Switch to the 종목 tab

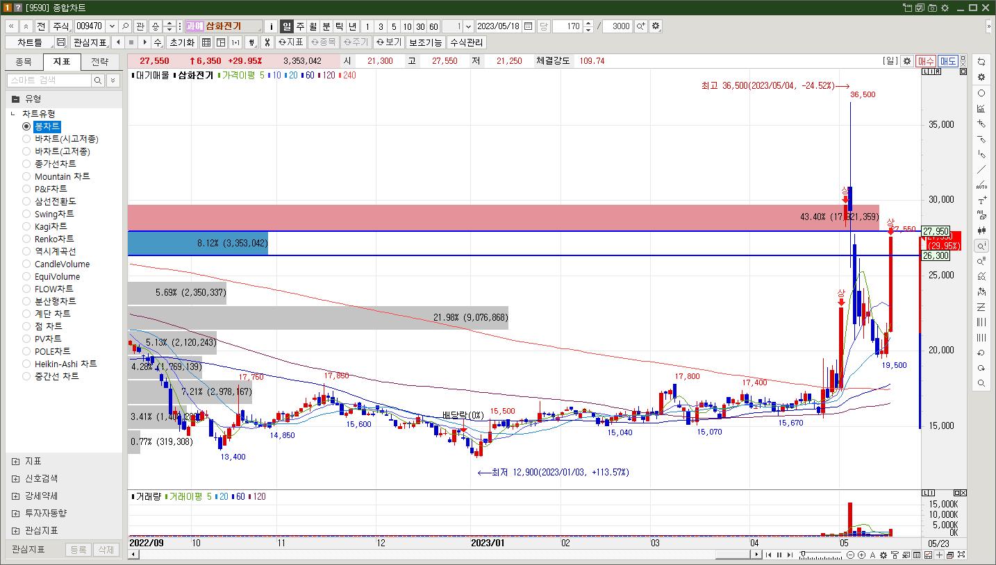[x=24, y=62]
